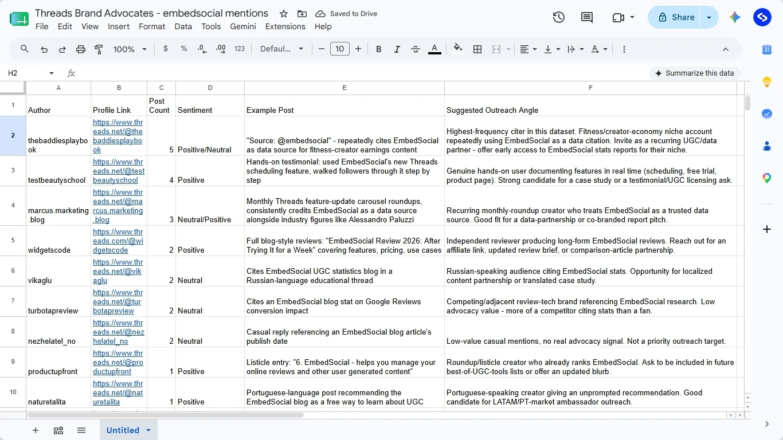Image resolution: width=783 pixels, height=440 pixels.
Task: Click the horizontal scrollbar
Action: tap(165, 415)
